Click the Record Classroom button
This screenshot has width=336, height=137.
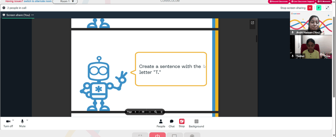[x=279, y=1]
